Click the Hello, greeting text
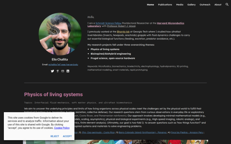231x144 pixels. click(91, 17)
